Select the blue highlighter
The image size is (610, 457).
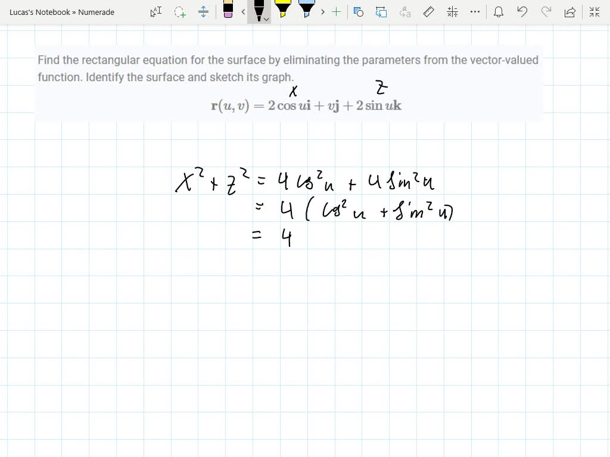point(306,11)
